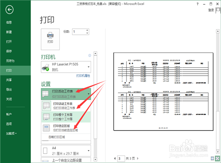Click the large Print button
Image resolution: width=221 pixels, height=163 pixels.
[x=50, y=39]
